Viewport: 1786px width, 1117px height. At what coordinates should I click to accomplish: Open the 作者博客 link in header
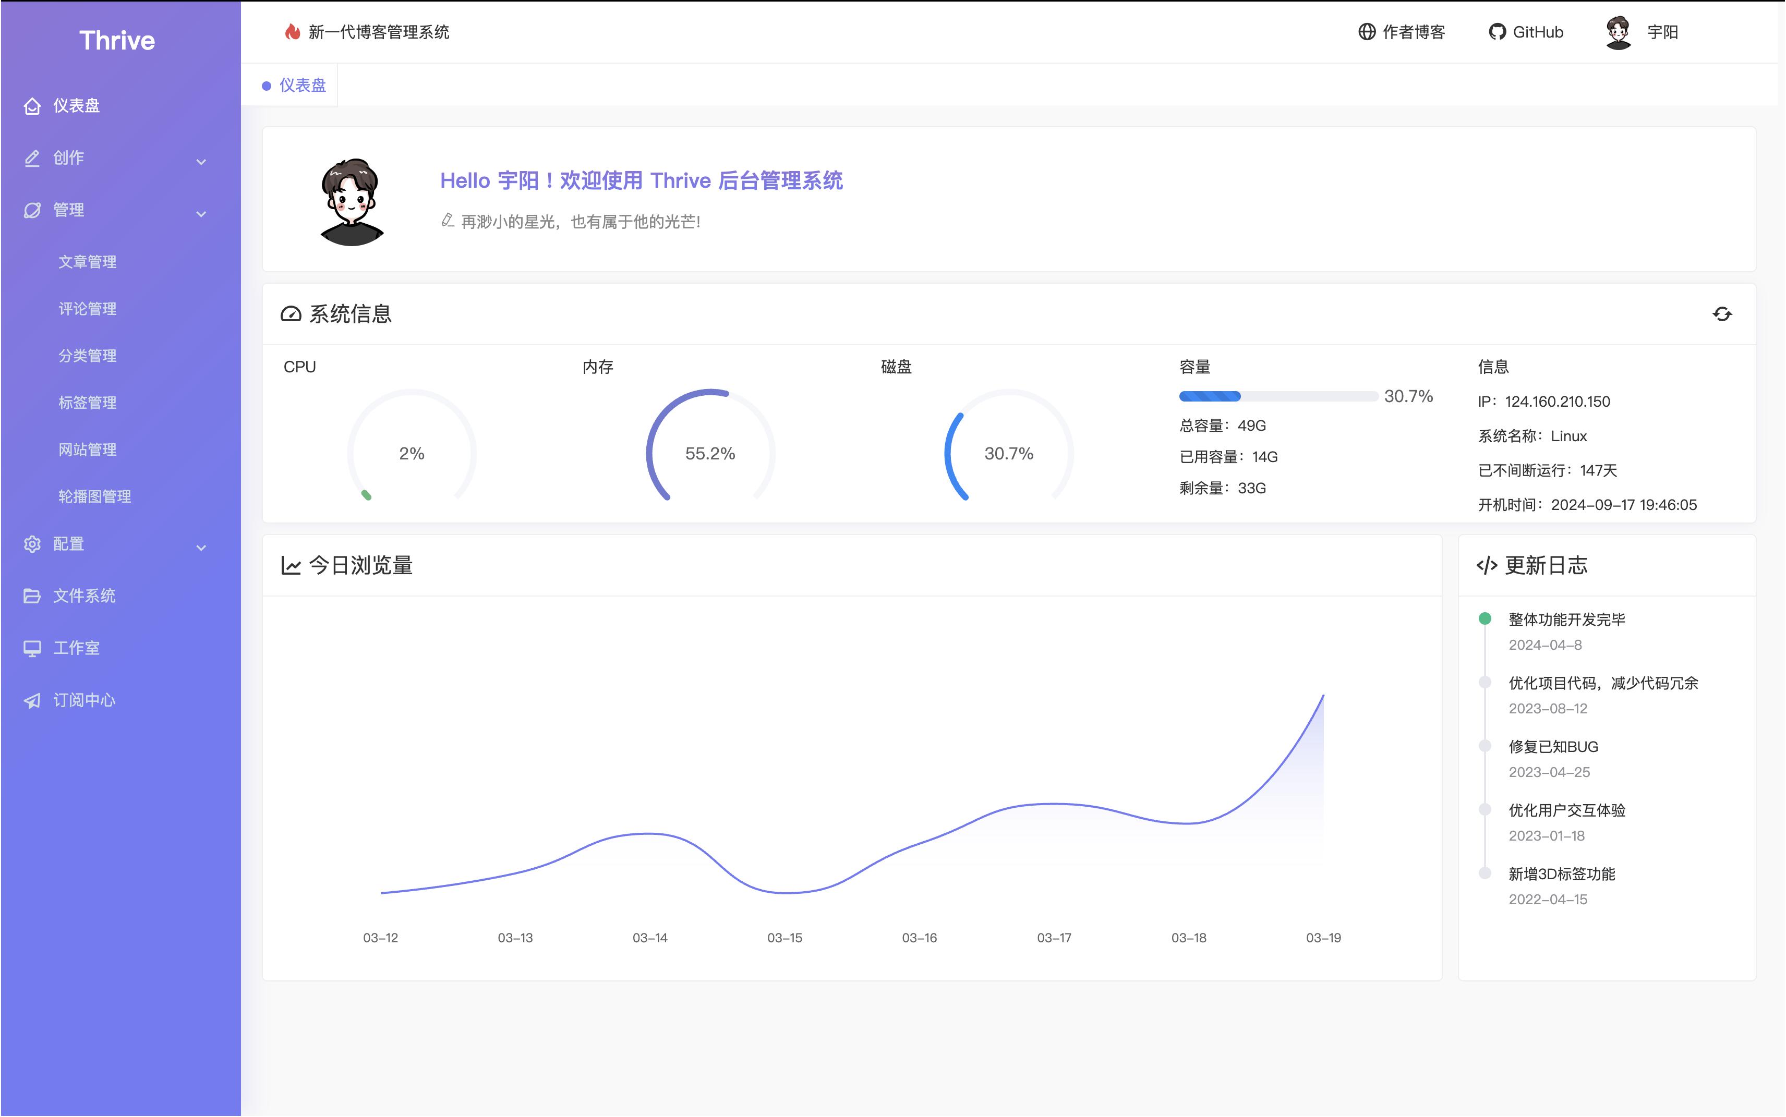1413,32
